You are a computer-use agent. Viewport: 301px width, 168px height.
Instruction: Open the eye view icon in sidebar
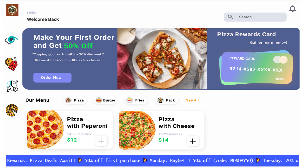(x=11, y=40)
